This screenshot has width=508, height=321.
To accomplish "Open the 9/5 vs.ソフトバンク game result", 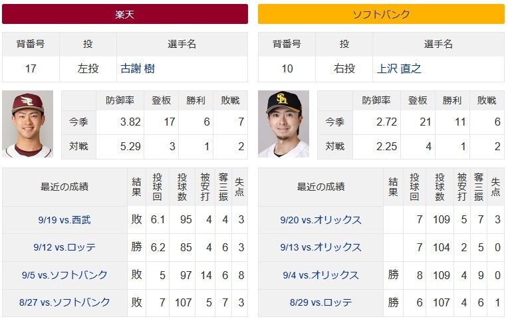I will click(64, 274).
